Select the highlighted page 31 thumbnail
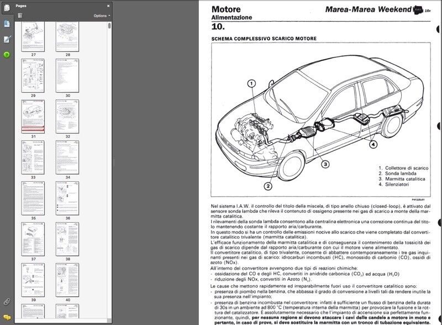The width and height of the screenshot is (442, 325). click(33, 117)
